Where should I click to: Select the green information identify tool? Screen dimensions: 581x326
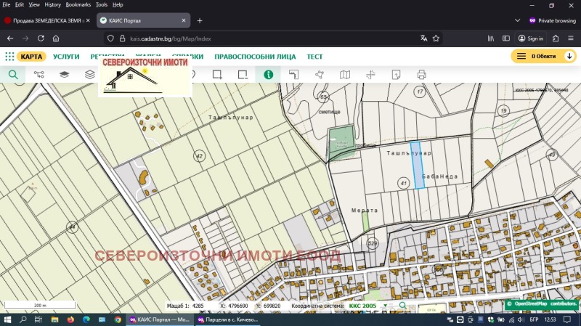pos(269,74)
